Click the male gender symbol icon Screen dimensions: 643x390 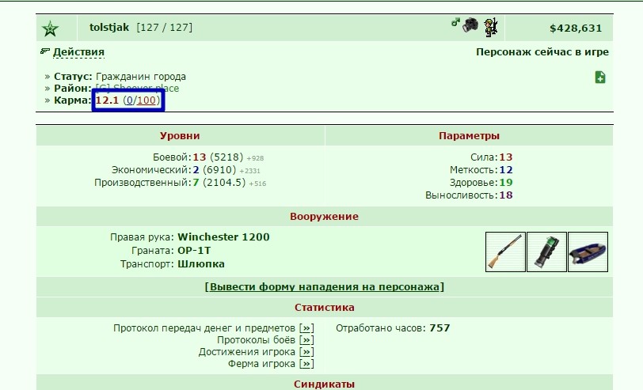[x=455, y=22]
